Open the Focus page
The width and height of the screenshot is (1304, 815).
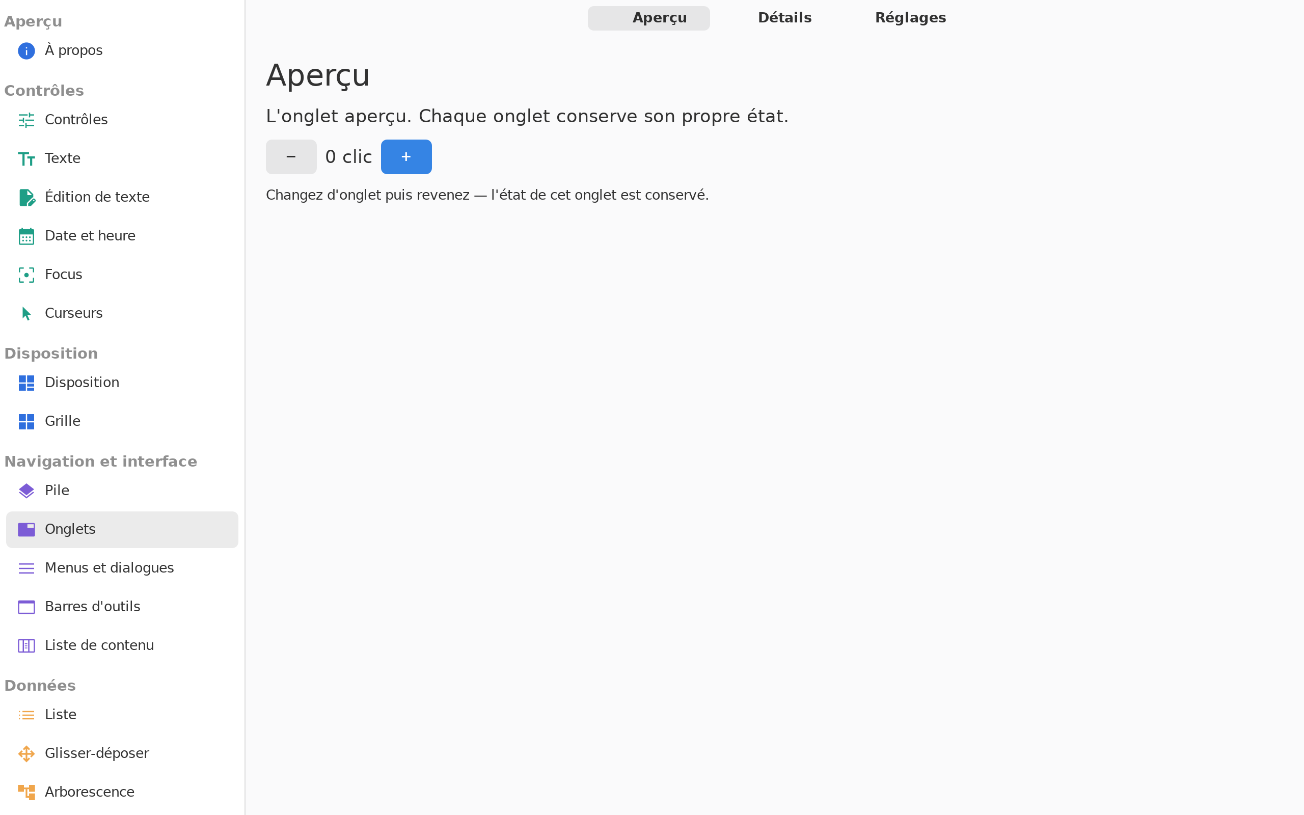(x=122, y=275)
